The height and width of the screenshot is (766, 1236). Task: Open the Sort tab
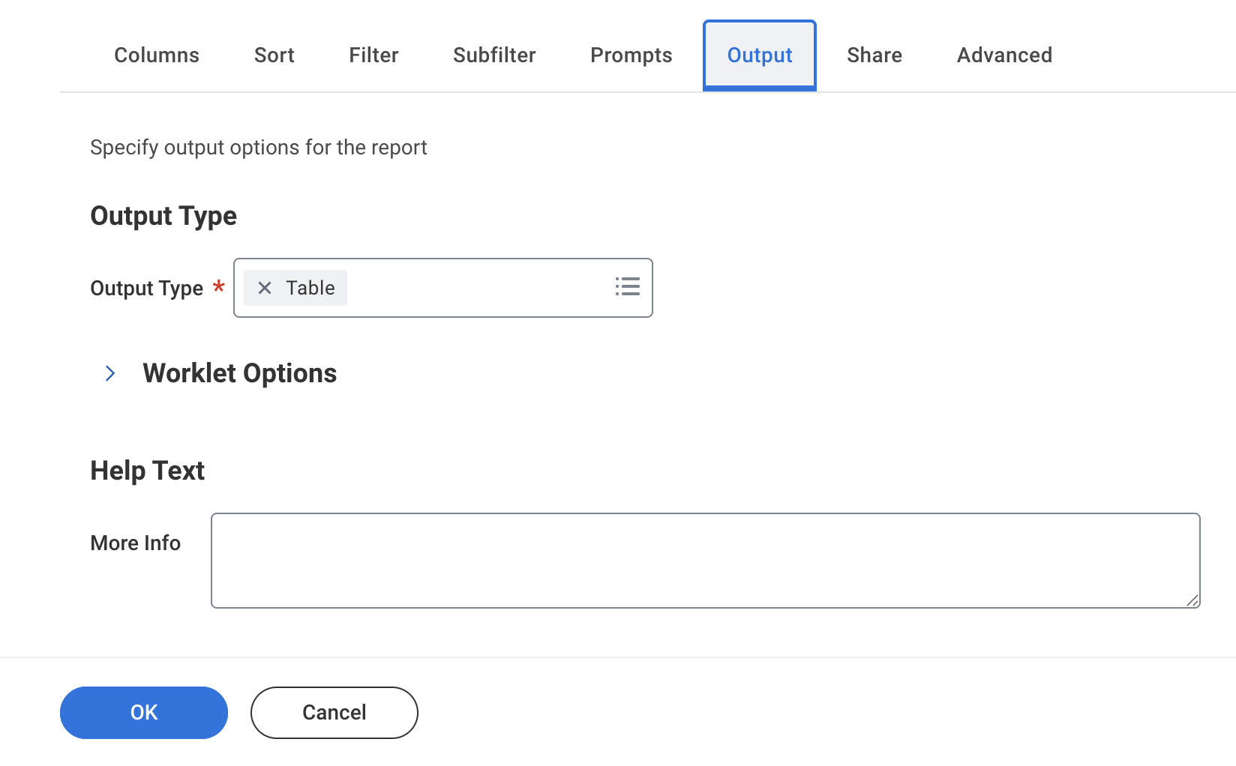point(274,55)
